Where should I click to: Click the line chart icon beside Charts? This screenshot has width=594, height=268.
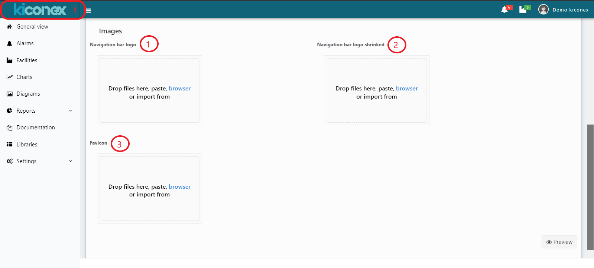(10, 77)
